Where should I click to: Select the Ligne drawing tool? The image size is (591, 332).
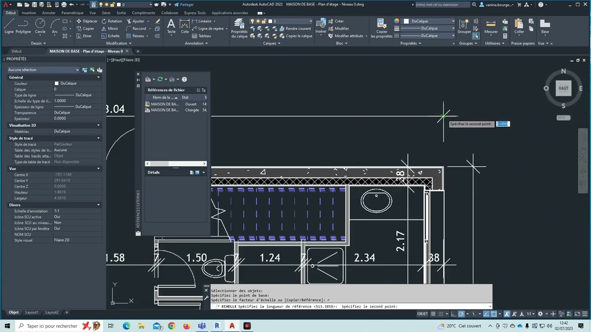[x=9, y=27]
